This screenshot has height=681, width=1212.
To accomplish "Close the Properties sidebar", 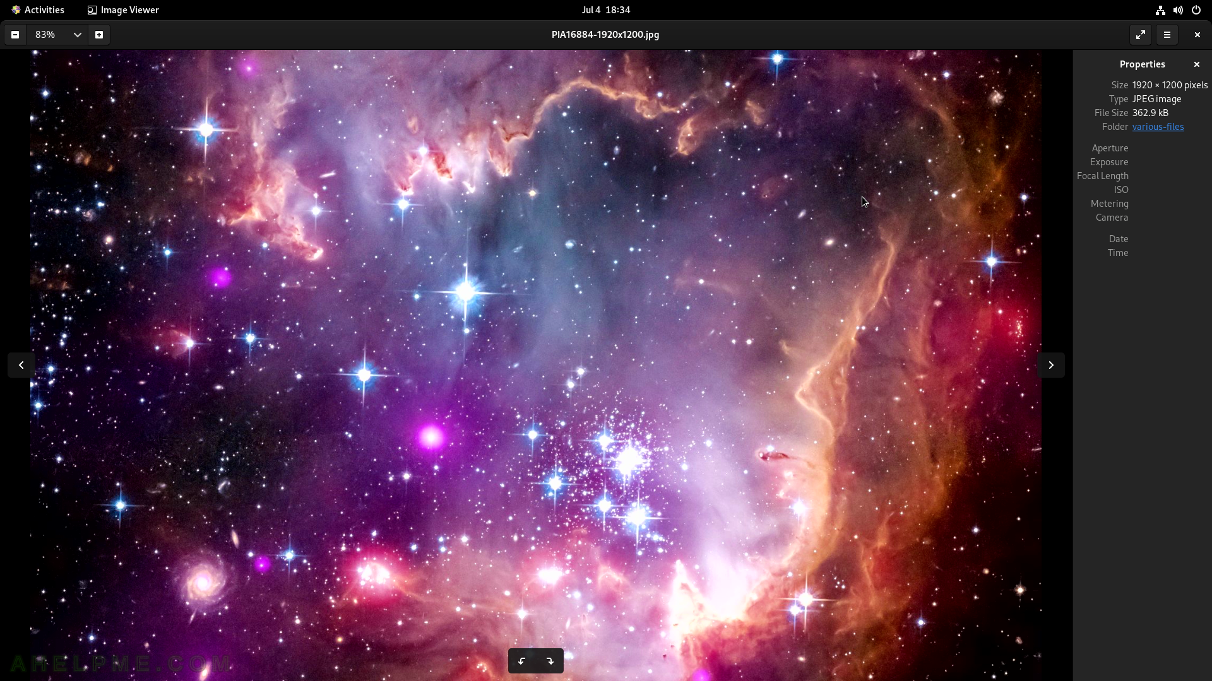I will [x=1197, y=64].
